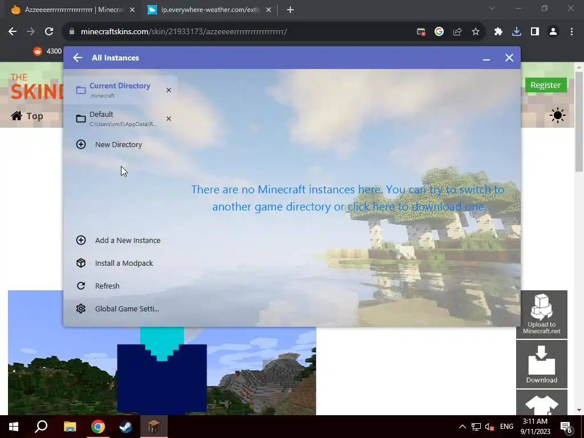Open Windows taskbar search
Viewport: 584px width, 438px height.
coord(41,427)
